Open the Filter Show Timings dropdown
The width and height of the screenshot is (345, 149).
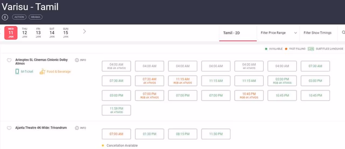(318, 33)
